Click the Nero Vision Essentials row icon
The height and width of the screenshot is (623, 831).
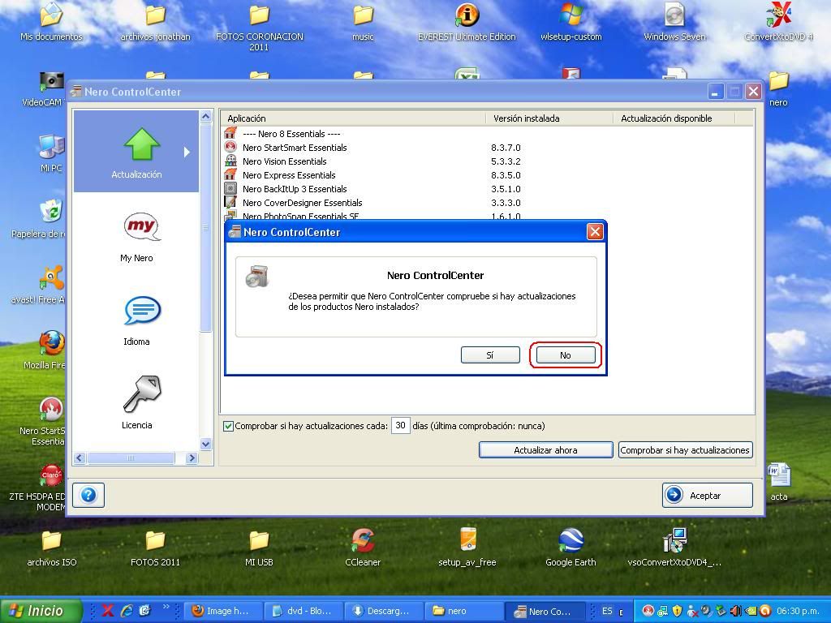point(230,161)
